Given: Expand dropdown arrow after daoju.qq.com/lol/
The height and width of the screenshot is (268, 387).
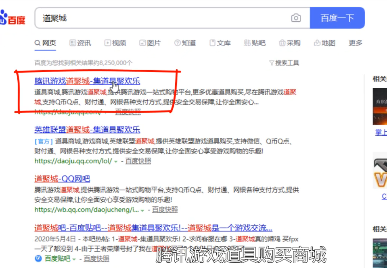Looking at the screenshot, I should (x=116, y=162).
